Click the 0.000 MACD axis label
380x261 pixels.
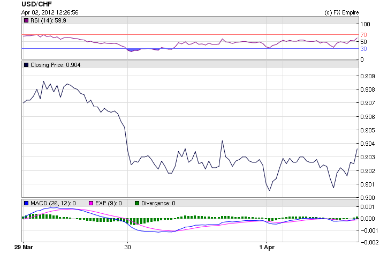point(368,219)
